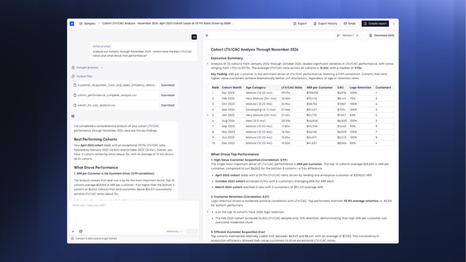Collapse the report panel with double-chevron icon
The image size is (466, 262).
point(207,35)
